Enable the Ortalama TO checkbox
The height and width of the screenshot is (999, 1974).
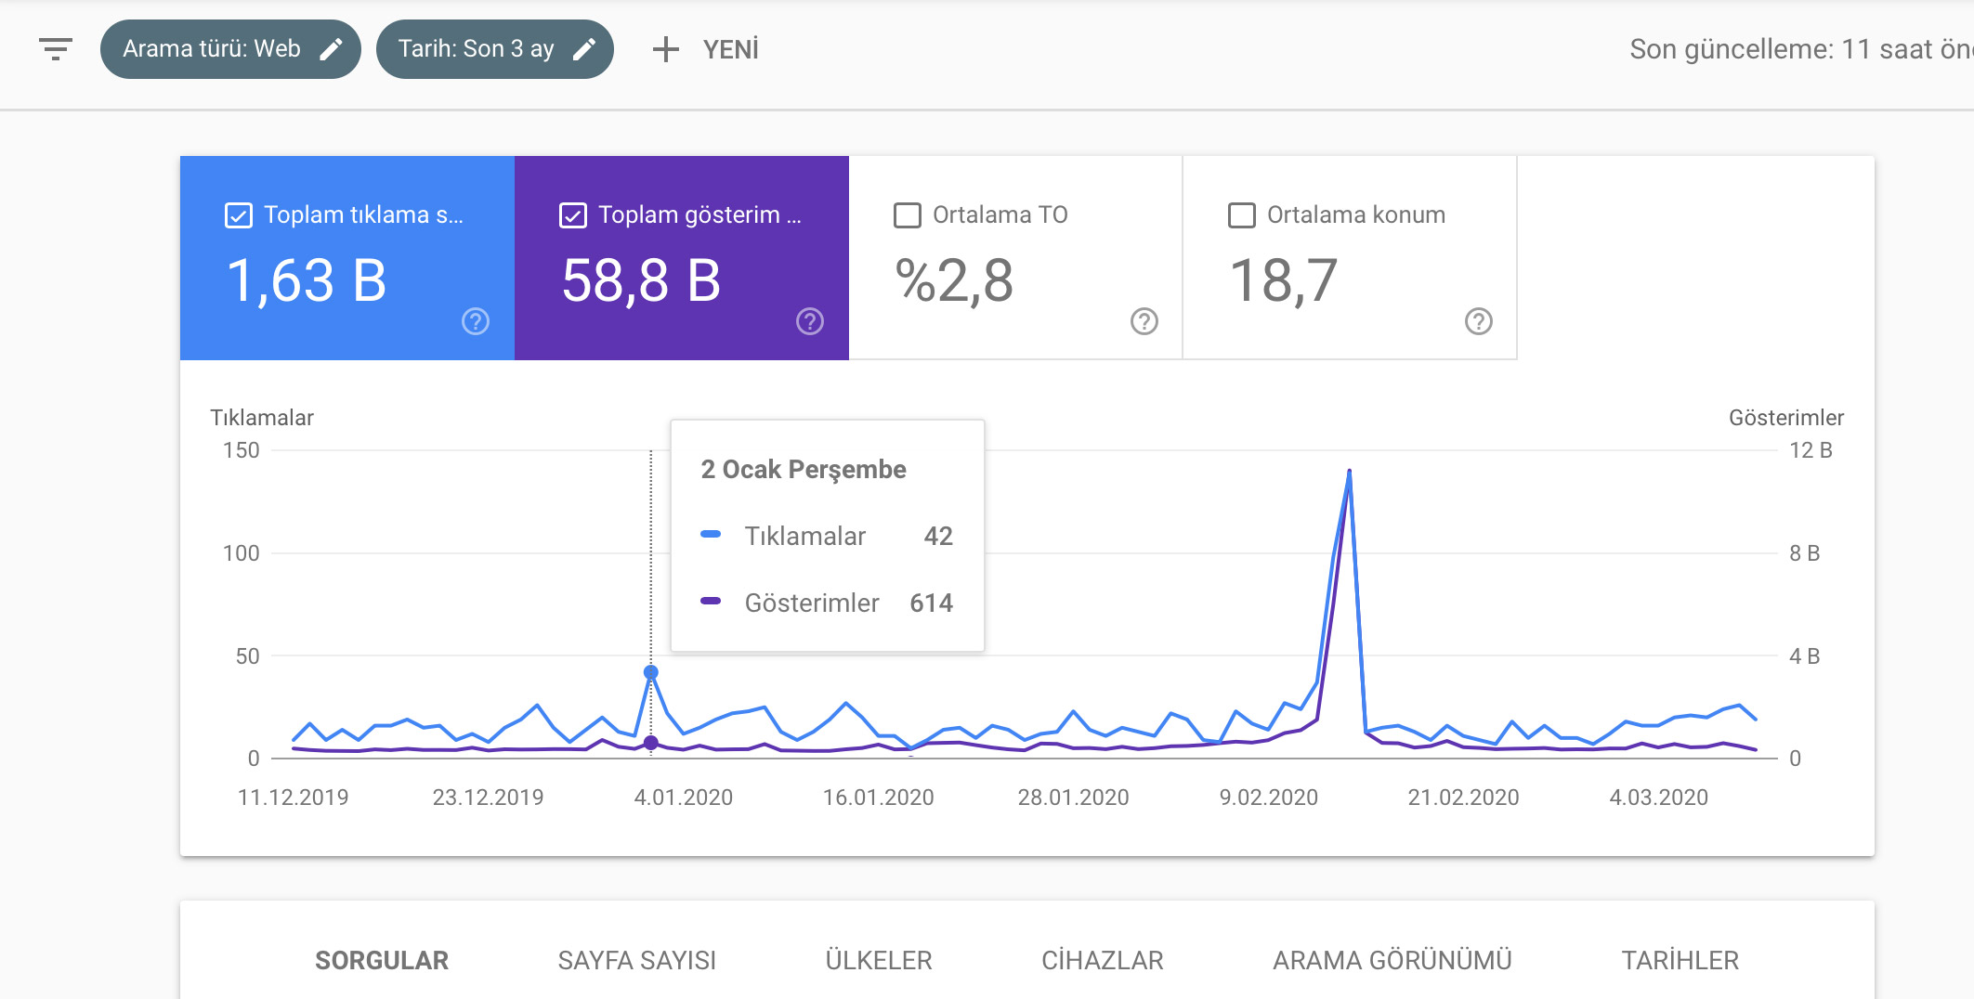pos(908,215)
